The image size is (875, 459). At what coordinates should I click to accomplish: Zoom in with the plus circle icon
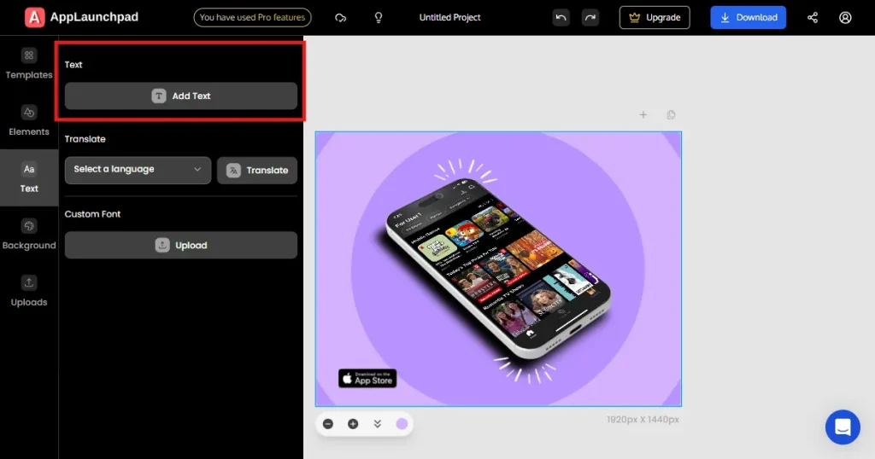tap(353, 424)
